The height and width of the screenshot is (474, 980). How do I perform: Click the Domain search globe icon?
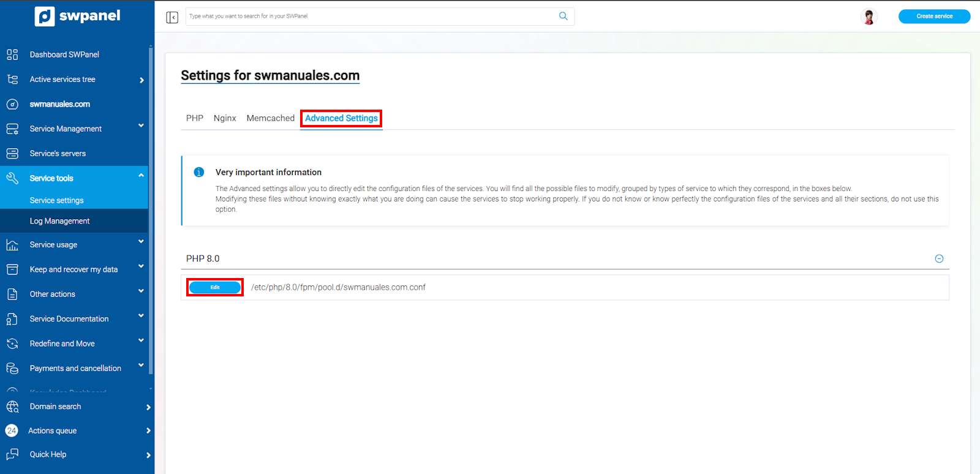pyautogui.click(x=12, y=407)
